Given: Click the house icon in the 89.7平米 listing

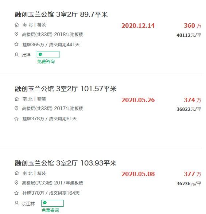Looking at the screenshot, I should click(x=16, y=25).
